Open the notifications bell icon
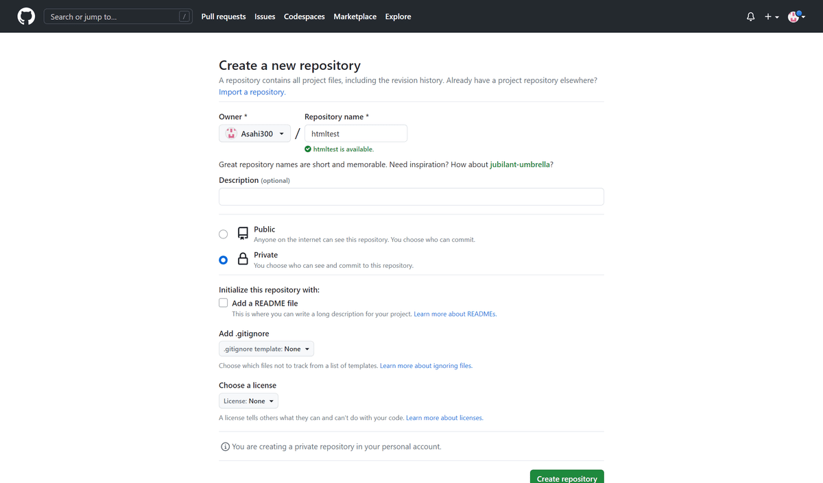The height and width of the screenshot is (483, 823). 750,16
